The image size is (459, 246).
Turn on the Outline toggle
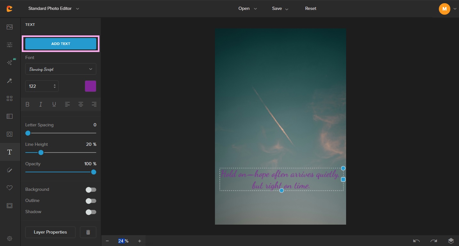tap(91, 201)
